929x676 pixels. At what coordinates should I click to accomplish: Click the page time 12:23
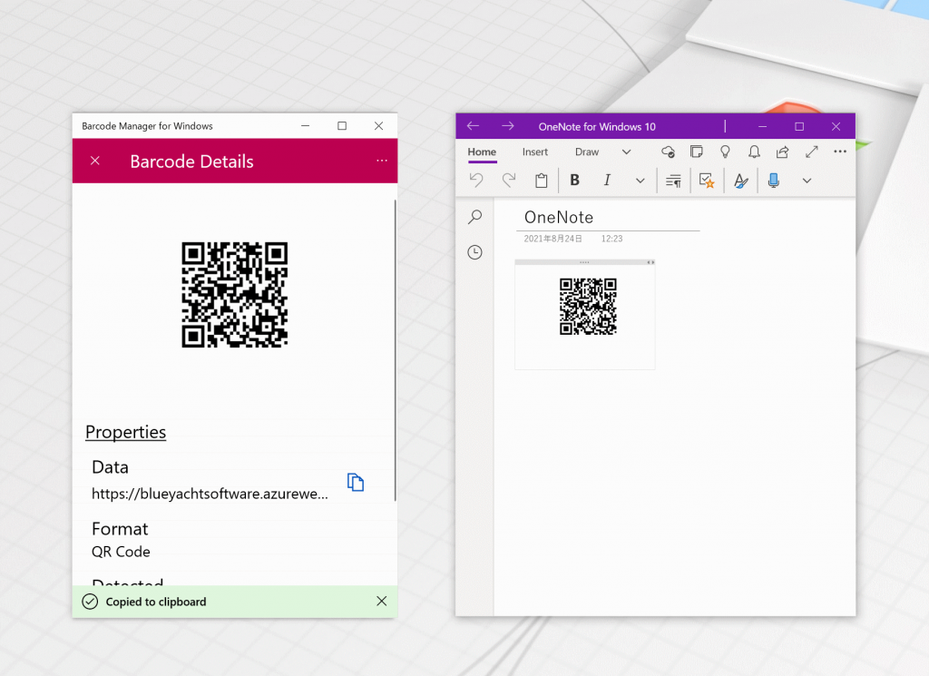(x=612, y=239)
